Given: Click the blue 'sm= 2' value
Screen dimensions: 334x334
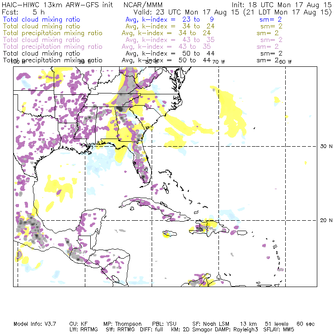Looking at the screenshot, I should click(270, 19).
